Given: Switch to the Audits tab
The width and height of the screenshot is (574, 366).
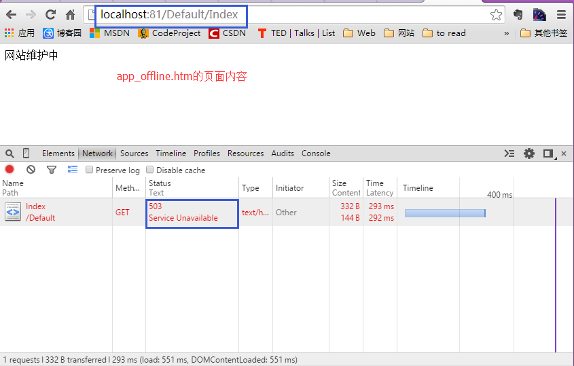Looking at the screenshot, I should 283,153.
